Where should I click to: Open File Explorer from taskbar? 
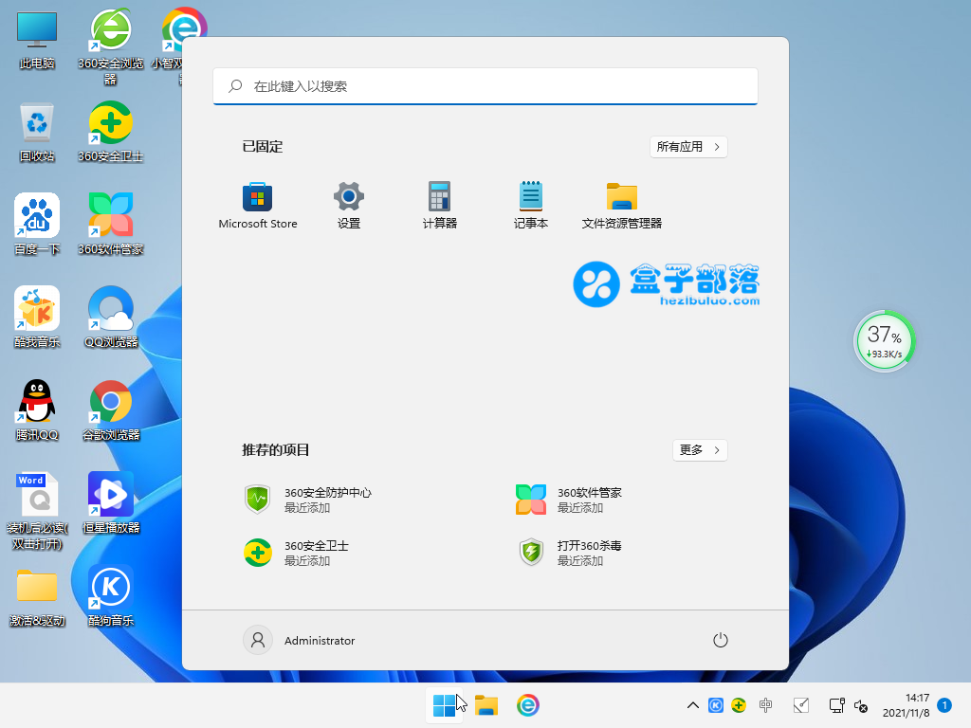click(x=486, y=705)
